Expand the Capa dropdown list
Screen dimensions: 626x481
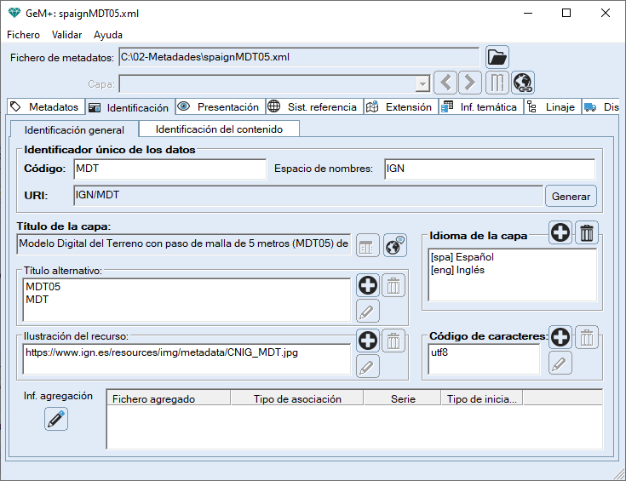[422, 84]
